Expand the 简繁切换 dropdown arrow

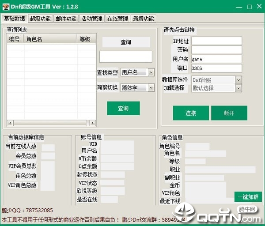(x=151, y=88)
